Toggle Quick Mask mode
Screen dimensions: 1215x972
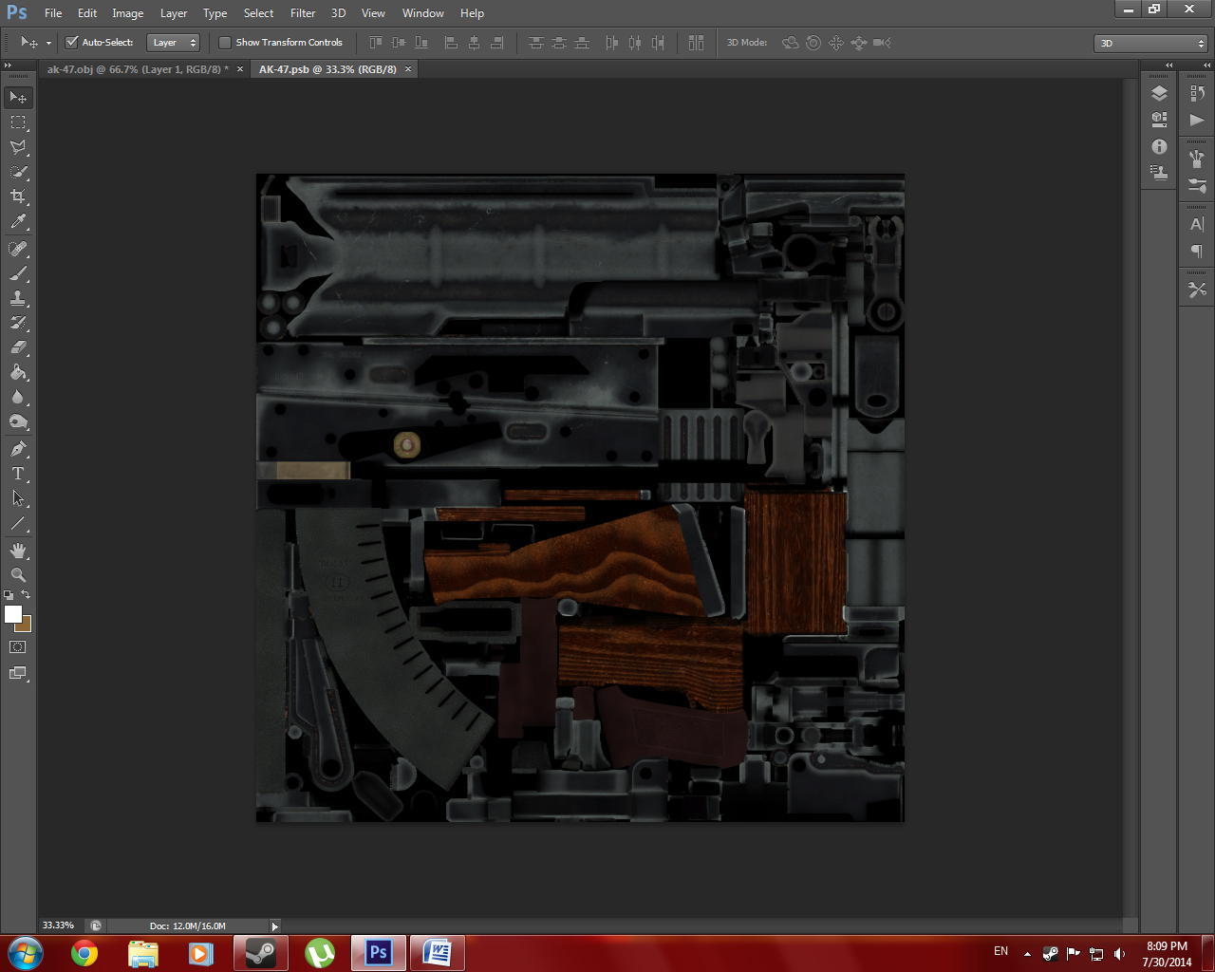(x=18, y=647)
